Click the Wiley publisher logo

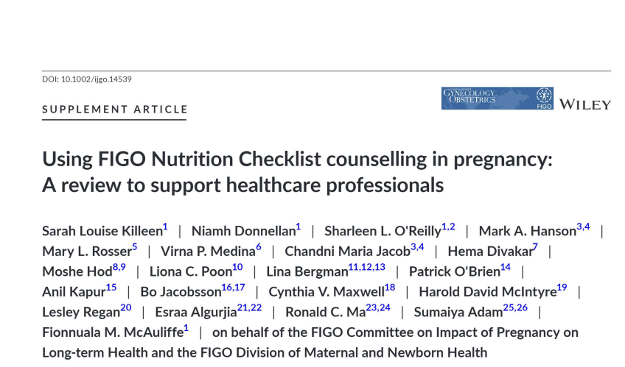tap(584, 104)
